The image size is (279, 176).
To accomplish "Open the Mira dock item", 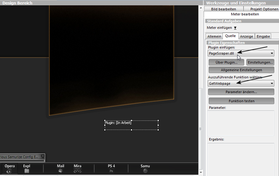I will pyautogui.click(x=77, y=168).
